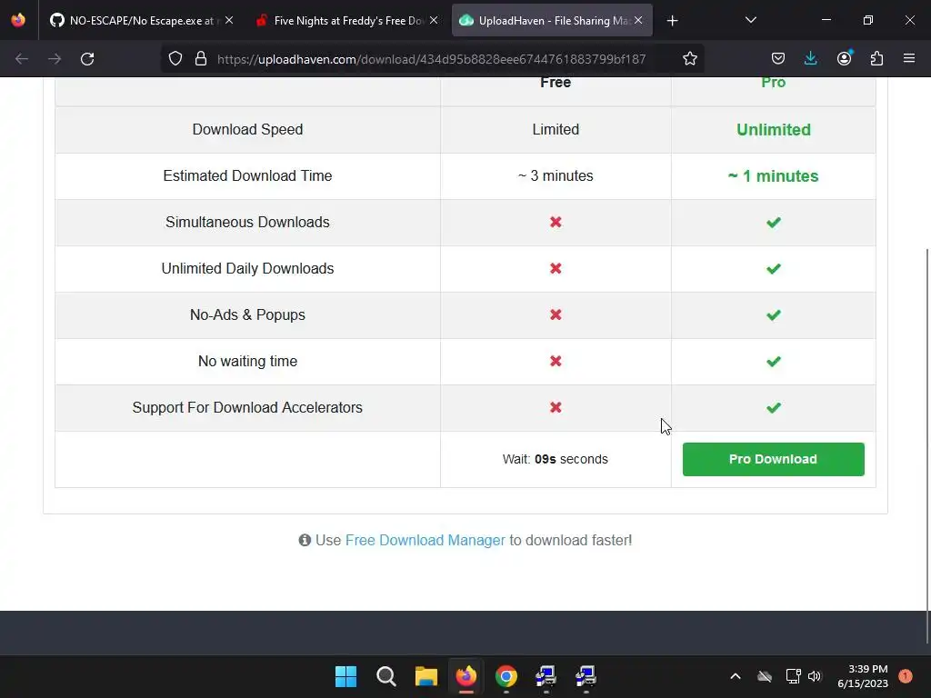Click red X for Simultaneous Downloads
The image size is (931, 698).
[556, 222]
